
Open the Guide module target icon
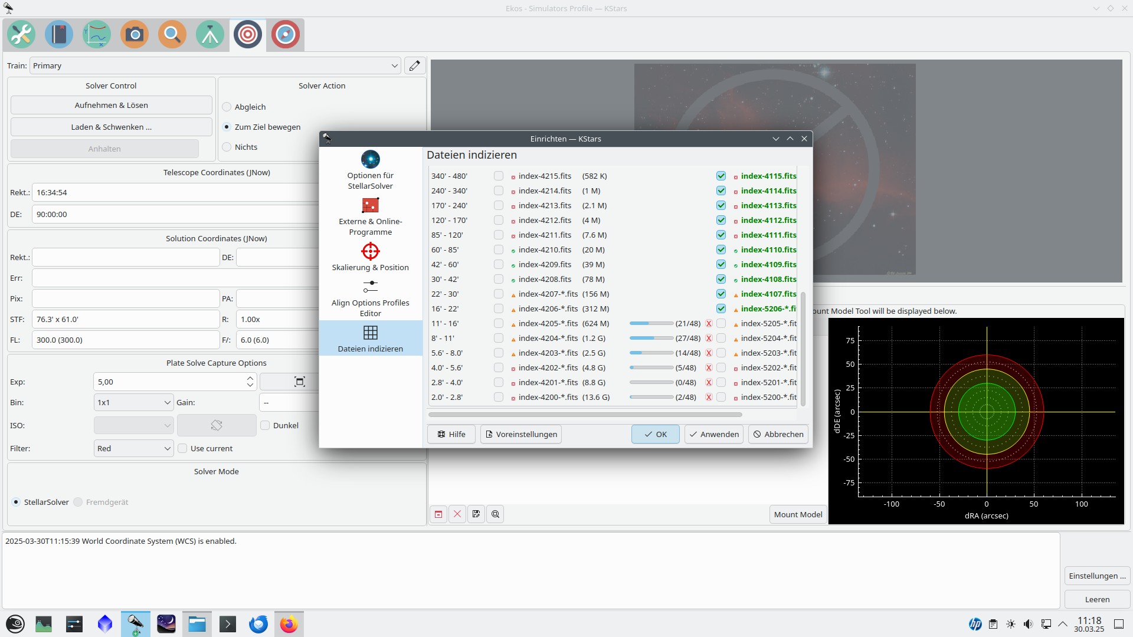(x=286, y=34)
